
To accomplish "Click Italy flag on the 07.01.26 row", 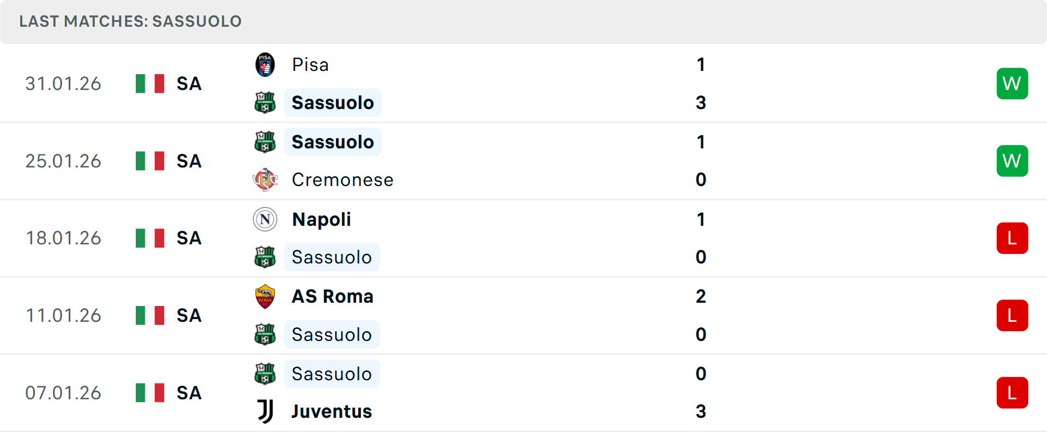I will [x=150, y=393].
